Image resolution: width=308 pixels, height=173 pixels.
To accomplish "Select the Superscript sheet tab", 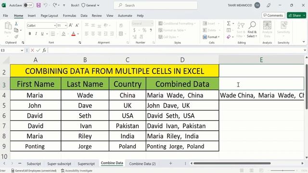I will pos(86,163).
